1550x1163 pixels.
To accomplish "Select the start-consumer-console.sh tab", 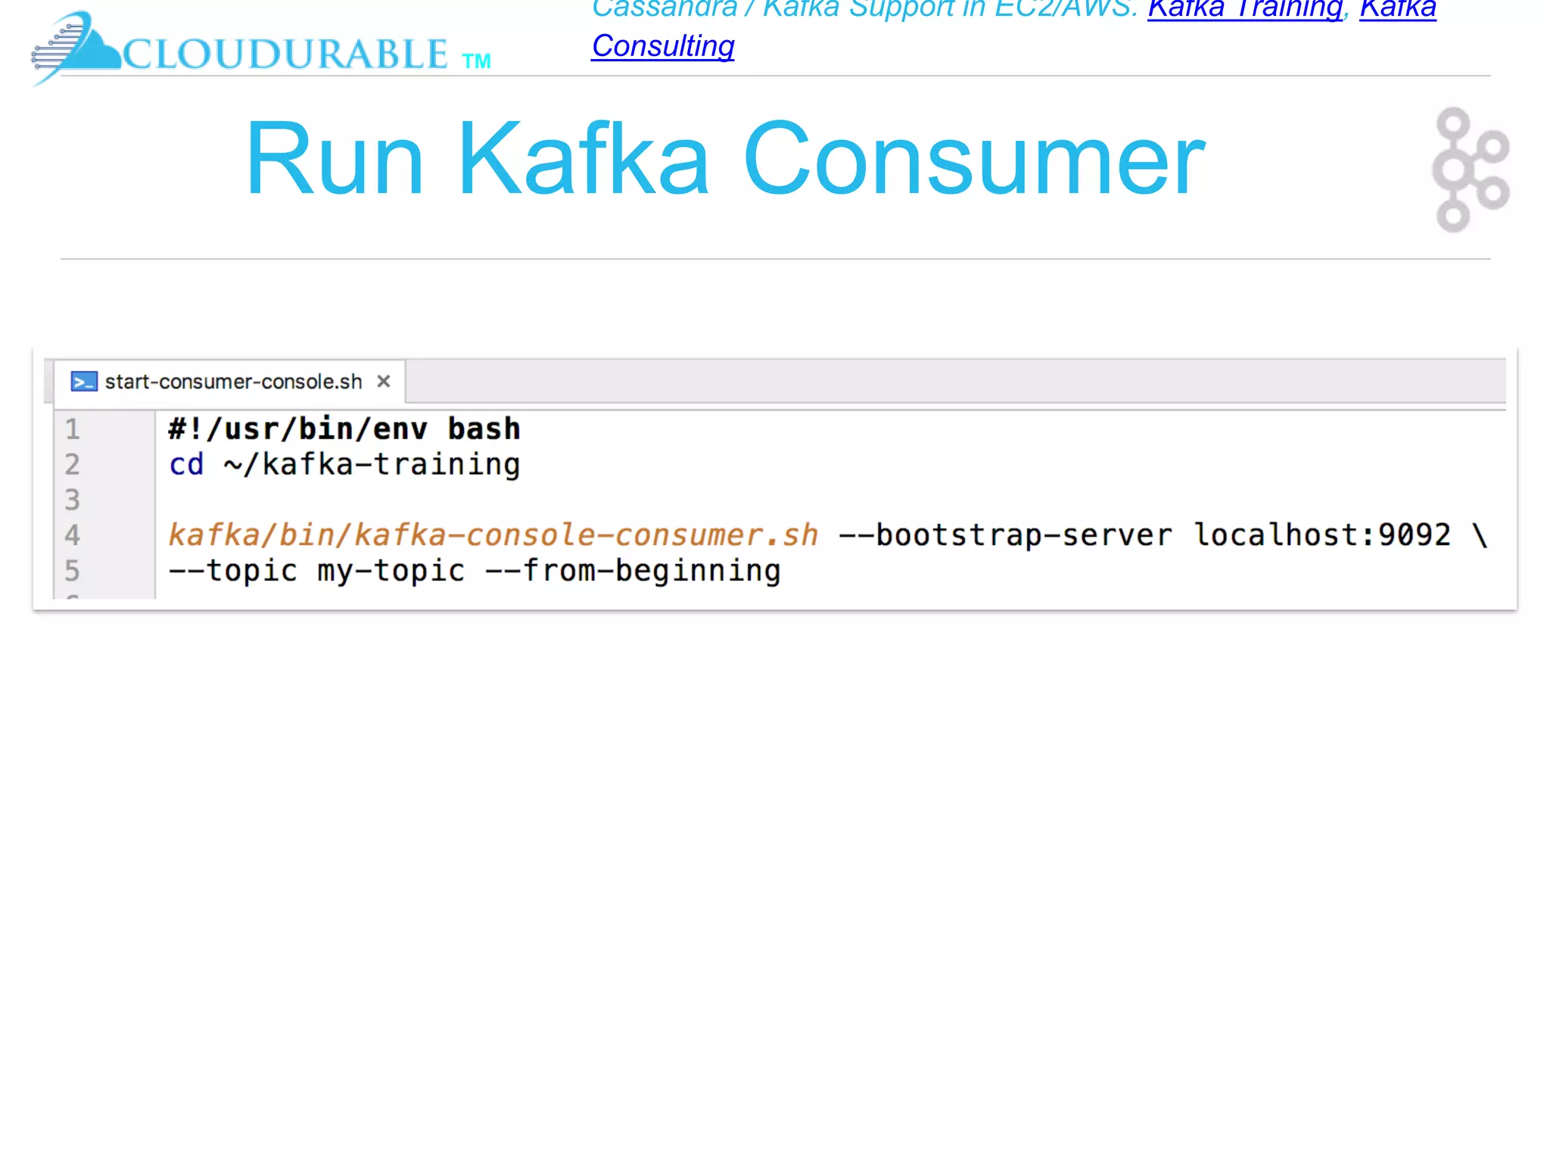I will [x=230, y=382].
